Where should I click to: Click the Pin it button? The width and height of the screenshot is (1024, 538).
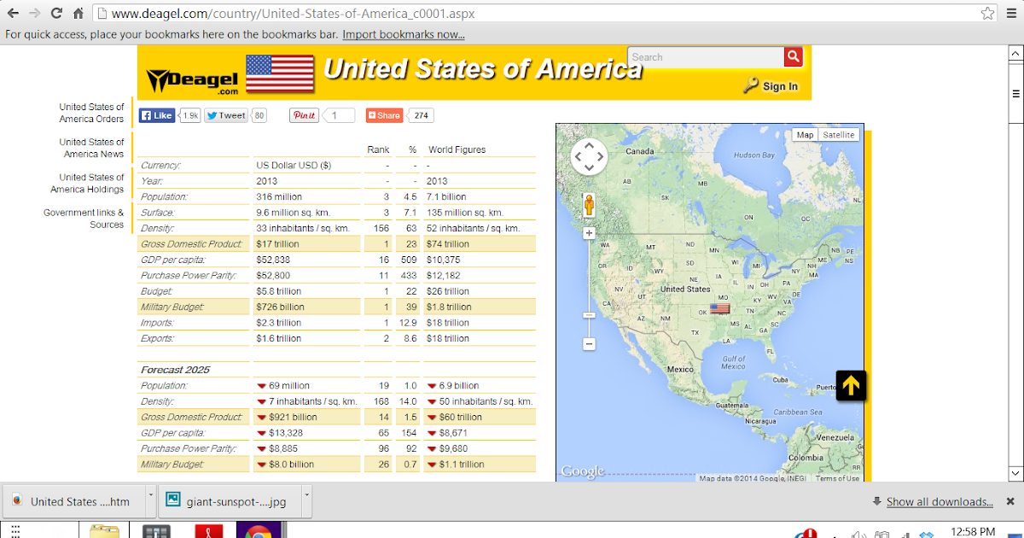pos(304,115)
